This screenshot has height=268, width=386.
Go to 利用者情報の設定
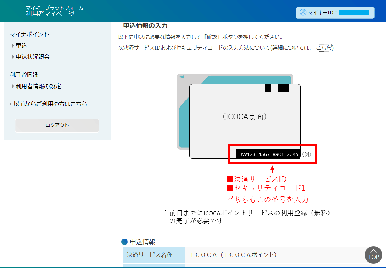[x=38, y=86]
